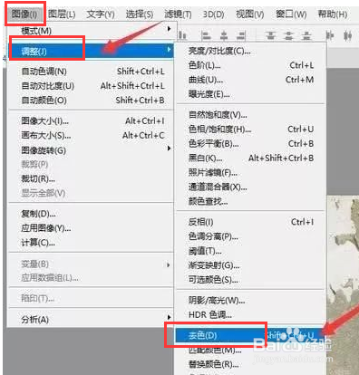Open 颜色查找... adjustment
The image size is (359, 375).
[x=251, y=201]
